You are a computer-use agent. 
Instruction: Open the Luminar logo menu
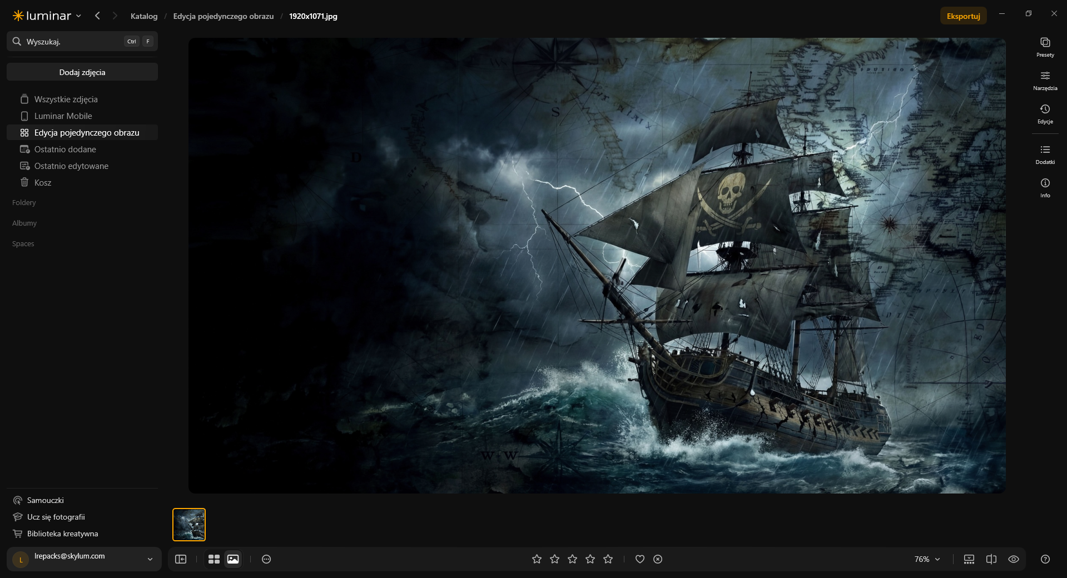pyautogui.click(x=47, y=16)
